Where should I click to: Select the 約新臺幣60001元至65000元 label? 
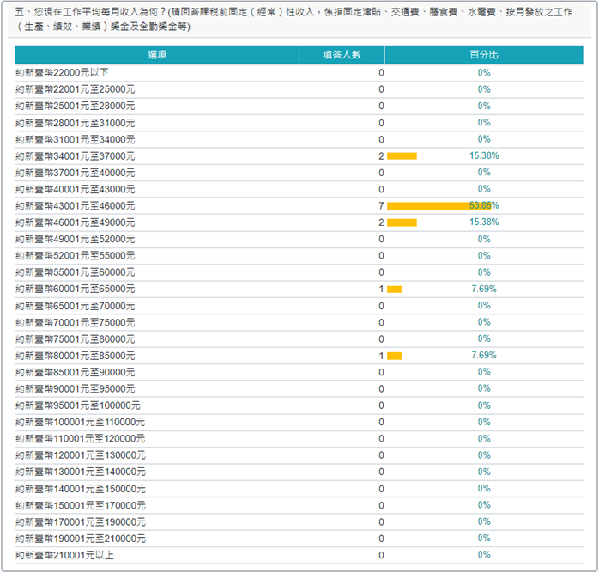pyautogui.click(x=76, y=290)
